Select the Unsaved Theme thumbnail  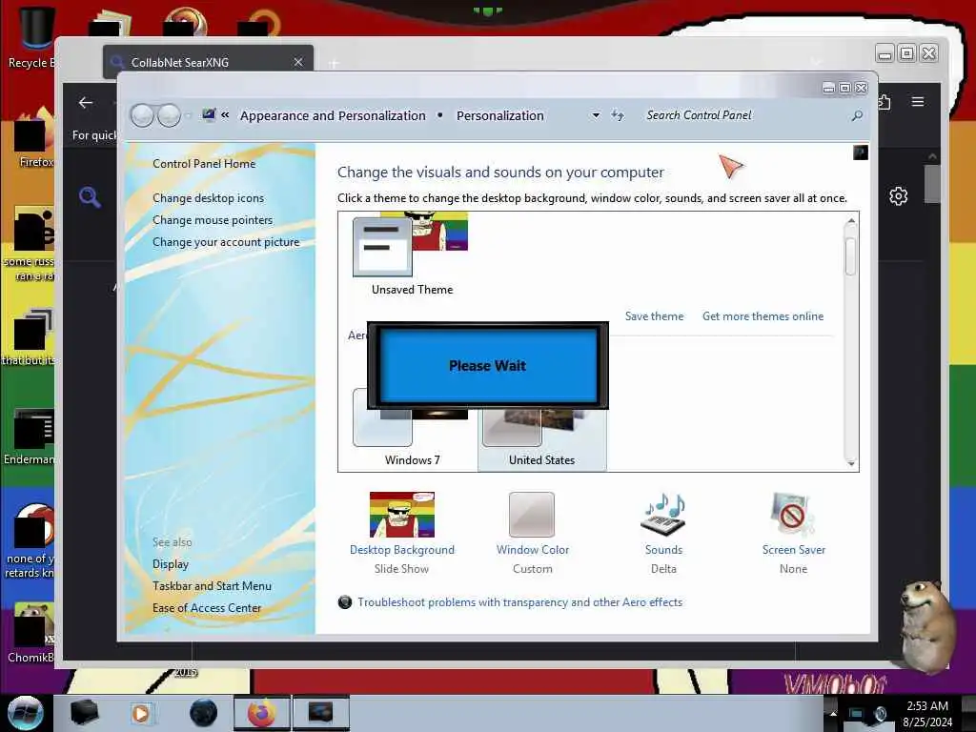pyautogui.click(x=412, y=254)
